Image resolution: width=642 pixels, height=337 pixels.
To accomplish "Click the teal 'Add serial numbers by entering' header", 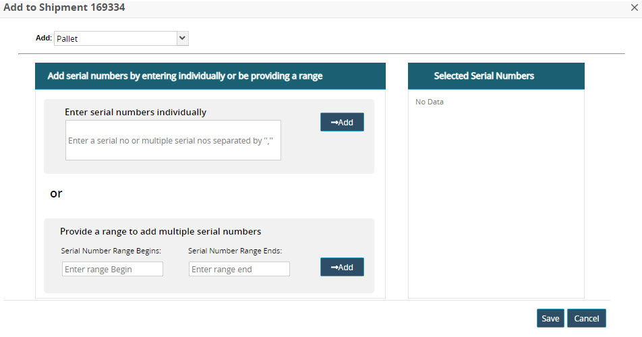I will (210, 76).
